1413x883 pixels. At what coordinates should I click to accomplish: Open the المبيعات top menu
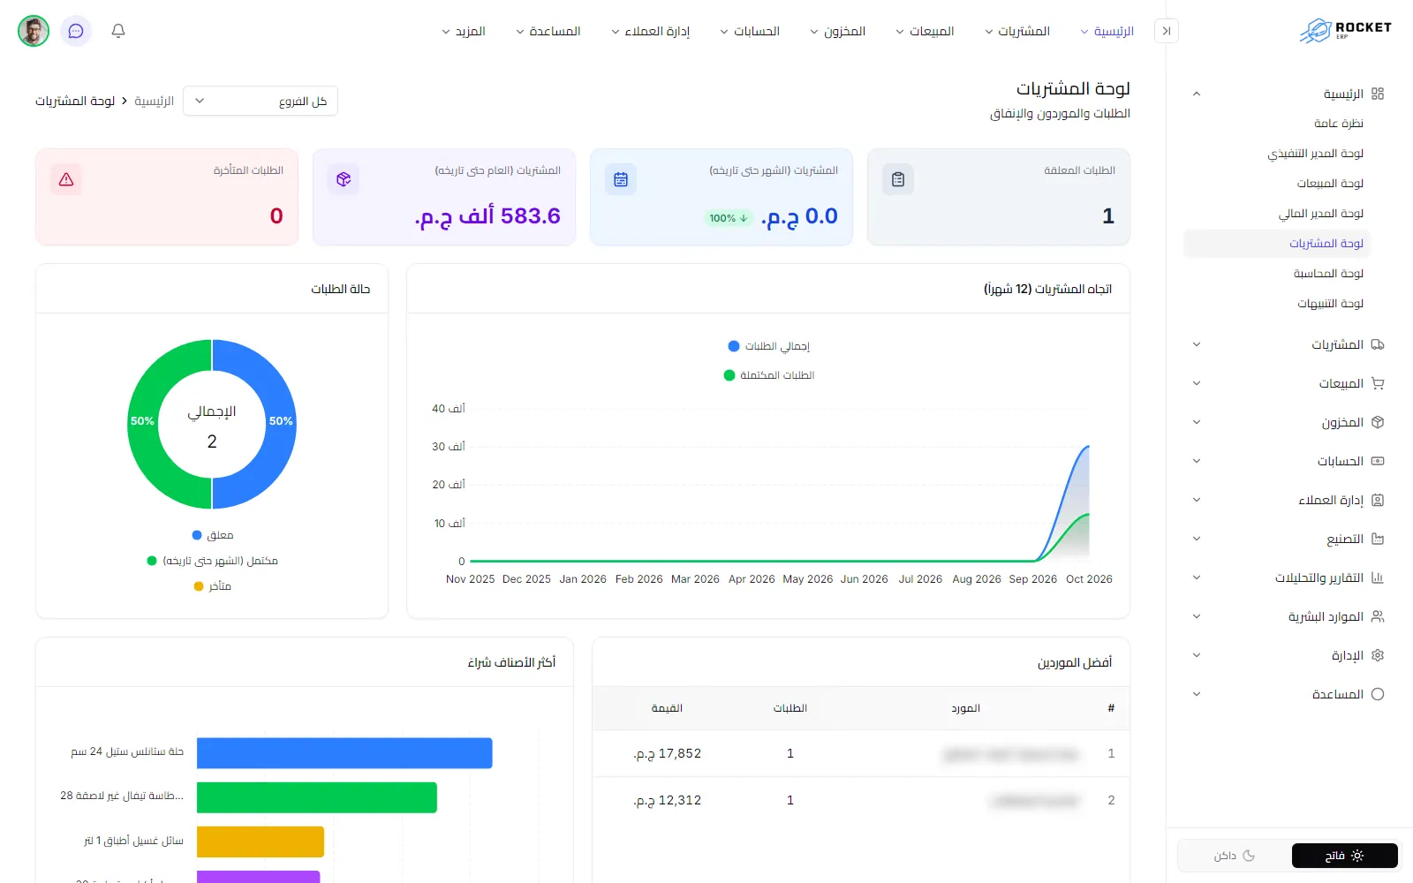(925, 31)
